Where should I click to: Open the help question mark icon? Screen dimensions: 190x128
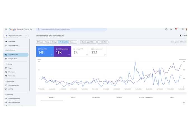[166, 29]
